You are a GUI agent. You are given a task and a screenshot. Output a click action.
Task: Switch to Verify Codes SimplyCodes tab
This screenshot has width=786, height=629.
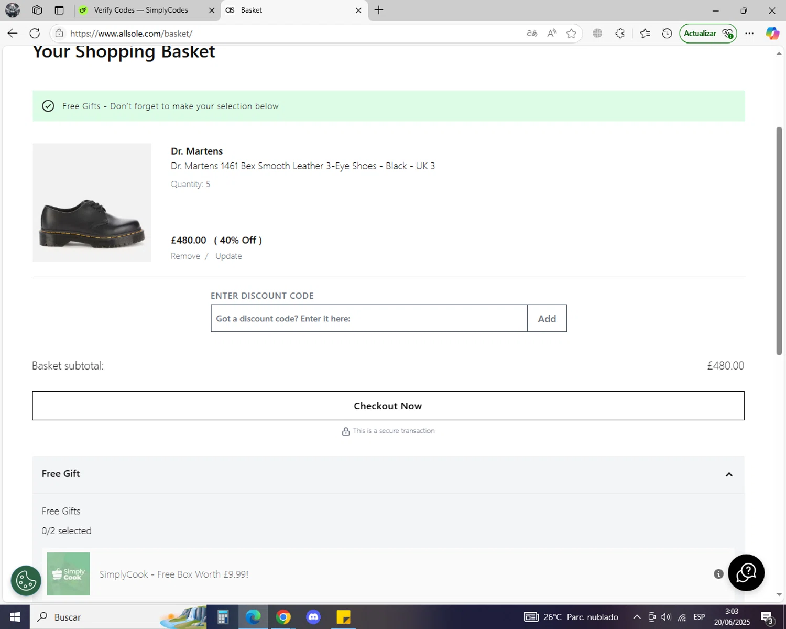(141, 10)
